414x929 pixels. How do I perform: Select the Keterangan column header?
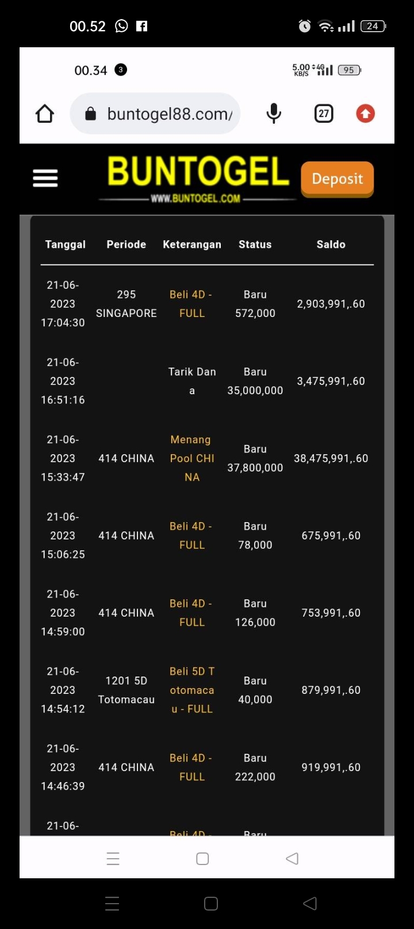point(191,244)
